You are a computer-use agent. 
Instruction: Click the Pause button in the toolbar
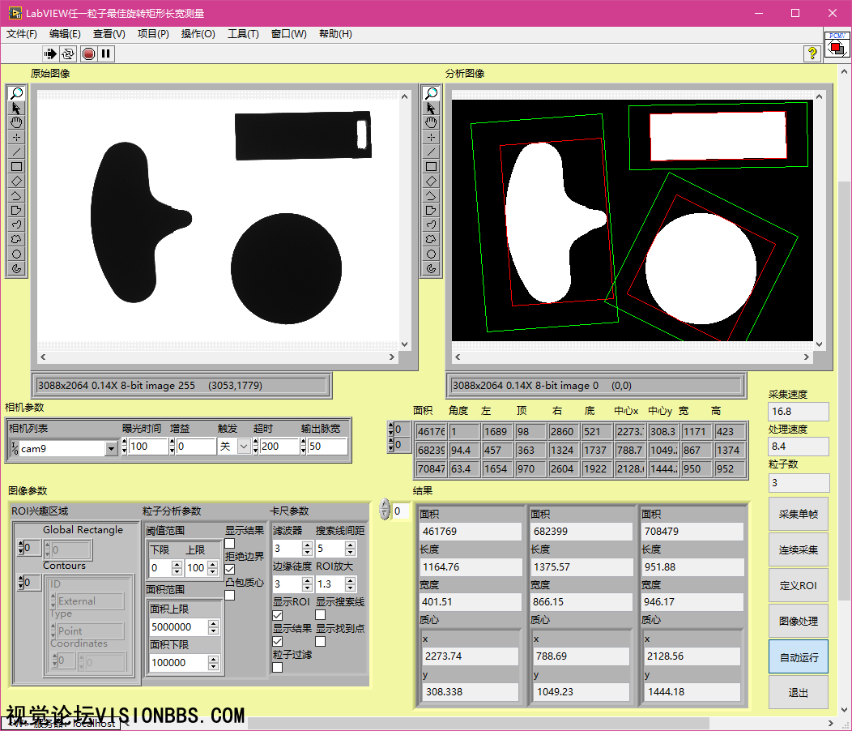coord(106,53)
